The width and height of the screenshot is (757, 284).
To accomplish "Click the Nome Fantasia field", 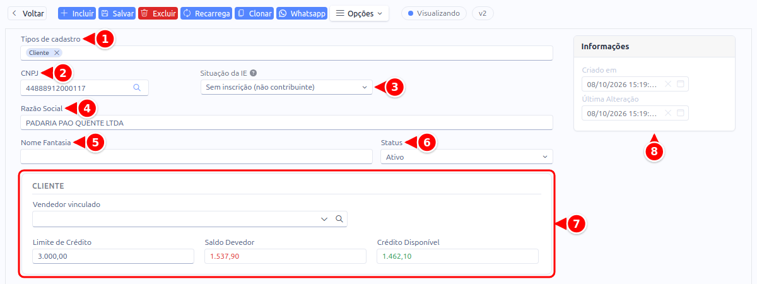I will (196, 157).
